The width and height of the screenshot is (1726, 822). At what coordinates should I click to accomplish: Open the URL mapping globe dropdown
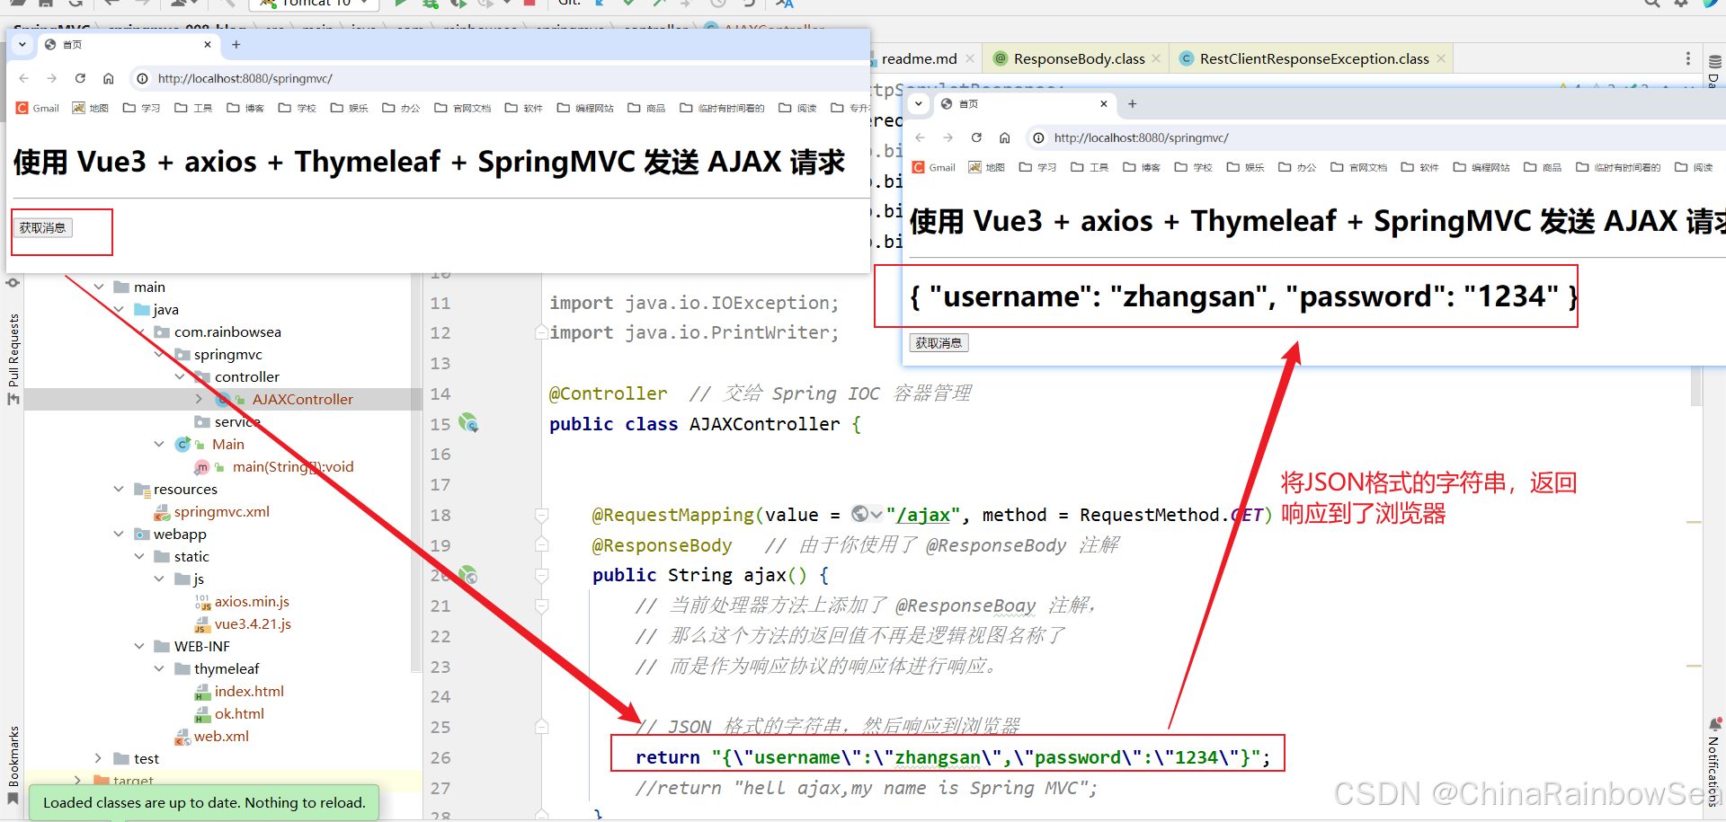click(867, 515)
